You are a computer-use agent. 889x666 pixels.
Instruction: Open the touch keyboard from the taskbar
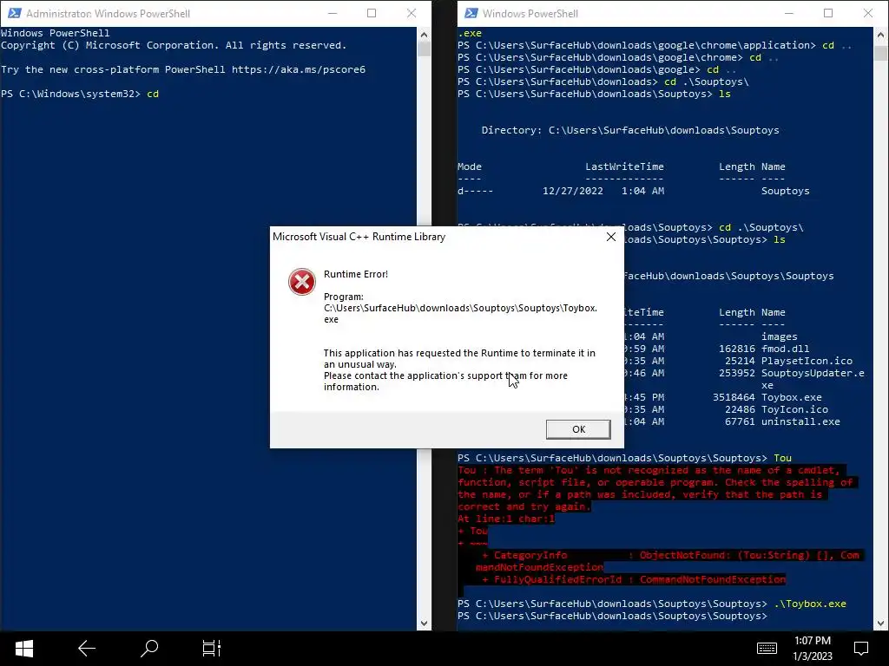767,649
